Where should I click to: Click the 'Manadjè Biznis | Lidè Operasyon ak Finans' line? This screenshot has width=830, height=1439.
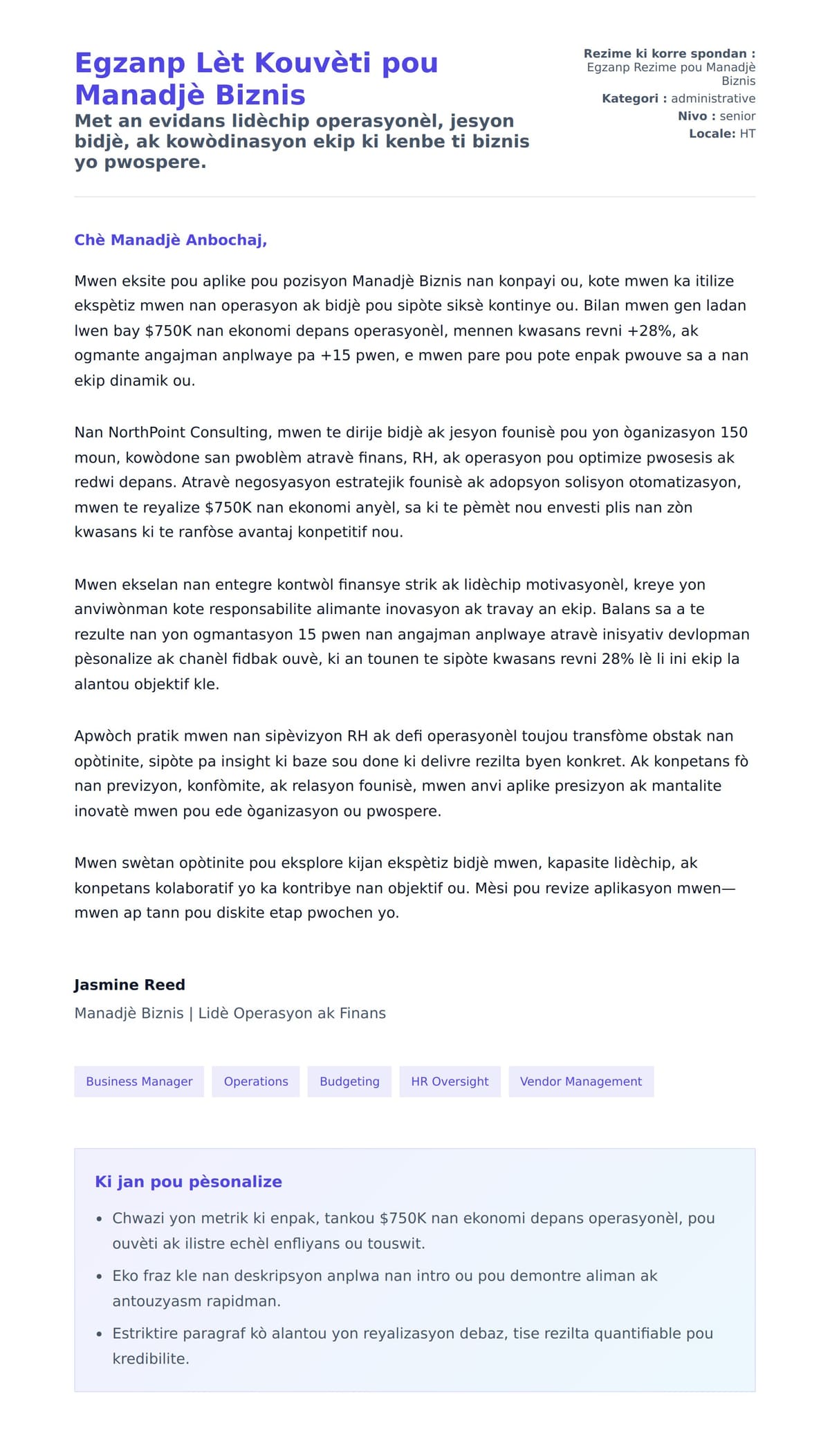[x=230, y=1013]
